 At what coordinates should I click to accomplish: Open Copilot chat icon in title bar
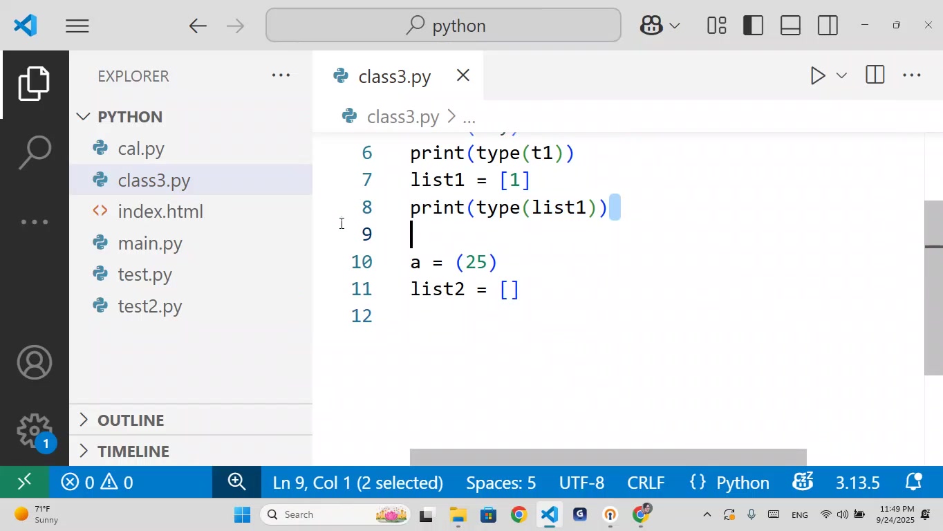click(x=651, y=26)
